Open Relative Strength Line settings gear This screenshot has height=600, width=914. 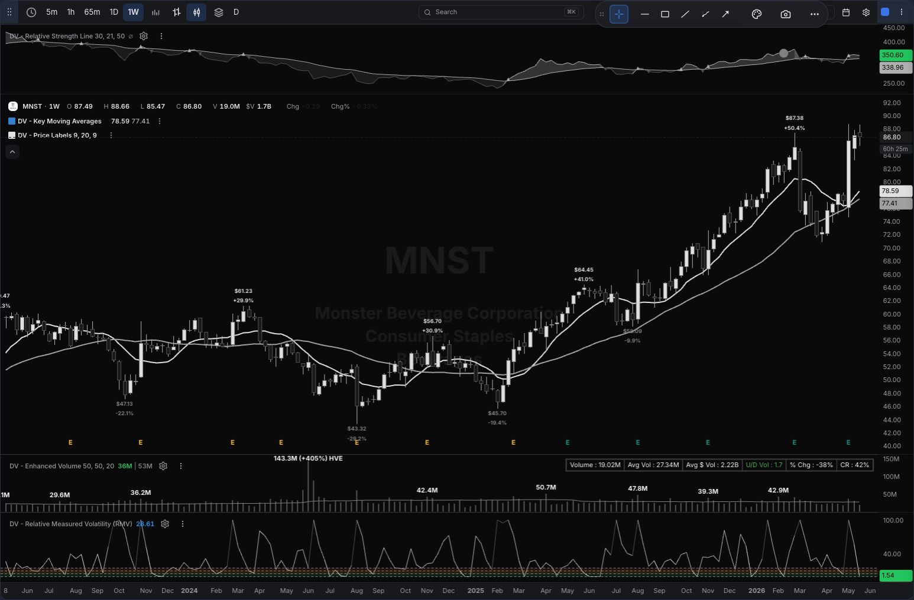[144, 36]
